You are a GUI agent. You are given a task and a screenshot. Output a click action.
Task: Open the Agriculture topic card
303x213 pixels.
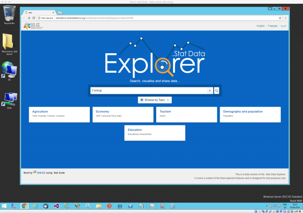coord(59,115)
